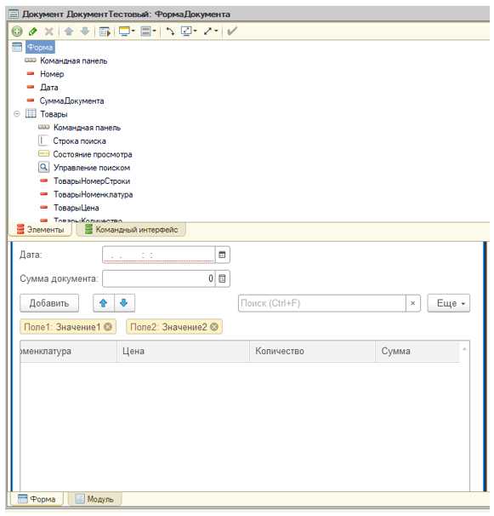Viewport: 494px width, 516px height.
Task: Select ТоварыНоменклатура in the tree
Action: [x=93, y=195]
